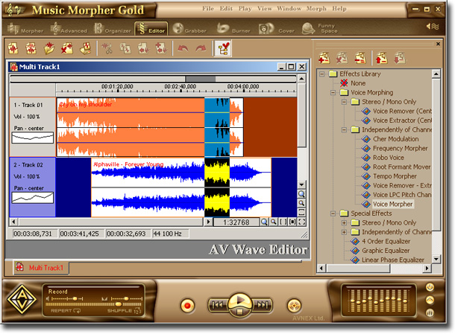Expand Special Effects' Independently of Channels folder
The height and width of the screenshot is (334, 455).
(344, 232)
